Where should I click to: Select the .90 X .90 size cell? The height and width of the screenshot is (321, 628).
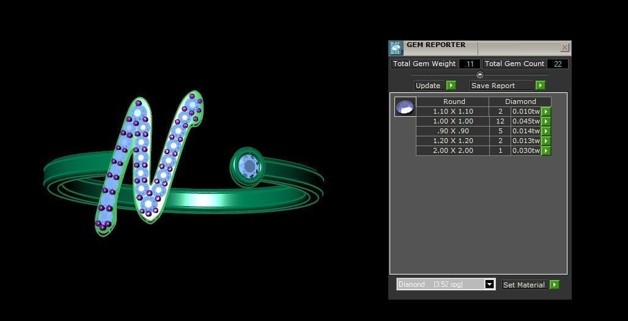click(x=453, y=131)
